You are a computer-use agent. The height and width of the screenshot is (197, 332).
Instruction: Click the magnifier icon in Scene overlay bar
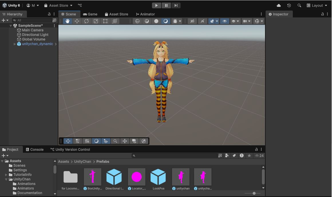click(x=115, y=141)
